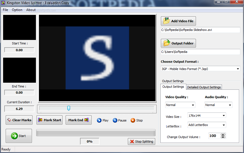Click the start mark preview thumbnail
244x153 pixels.
coord(20,27)
